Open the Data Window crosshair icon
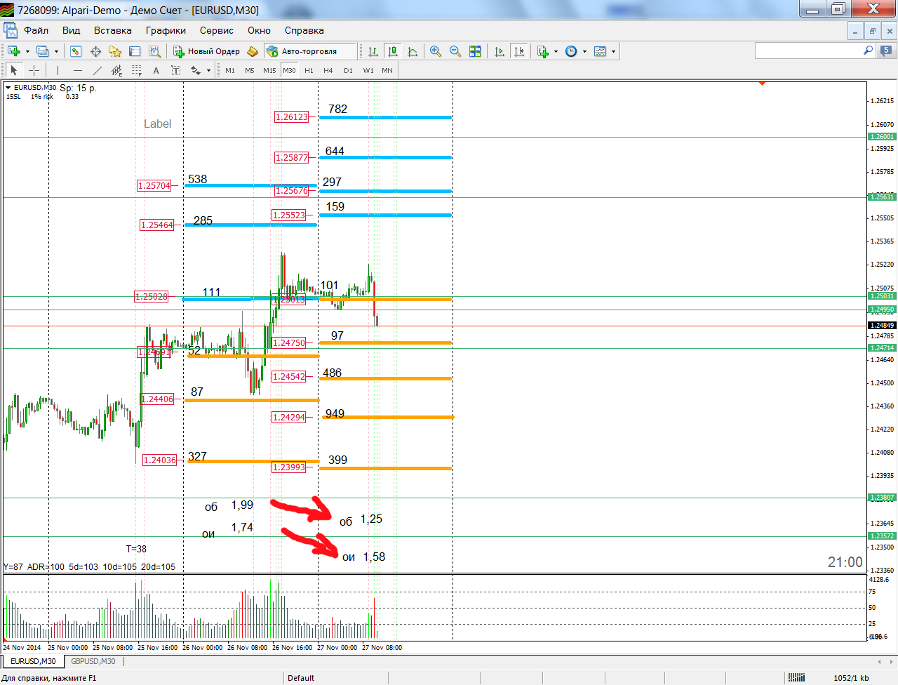The image size is (898, 685). [x=95, y=51]
